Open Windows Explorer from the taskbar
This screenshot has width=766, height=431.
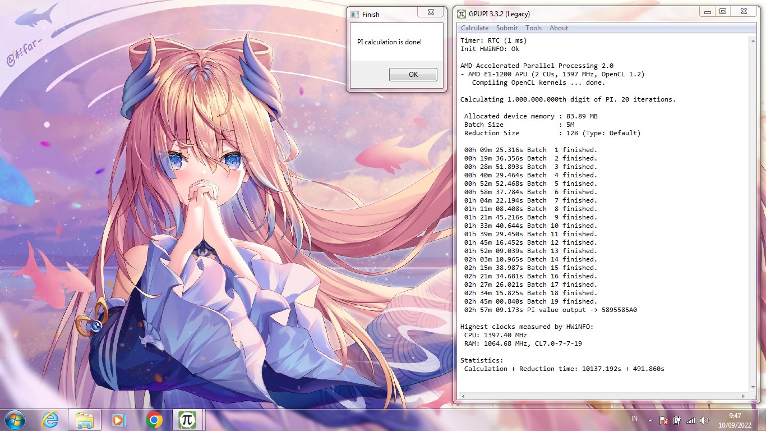84,419
